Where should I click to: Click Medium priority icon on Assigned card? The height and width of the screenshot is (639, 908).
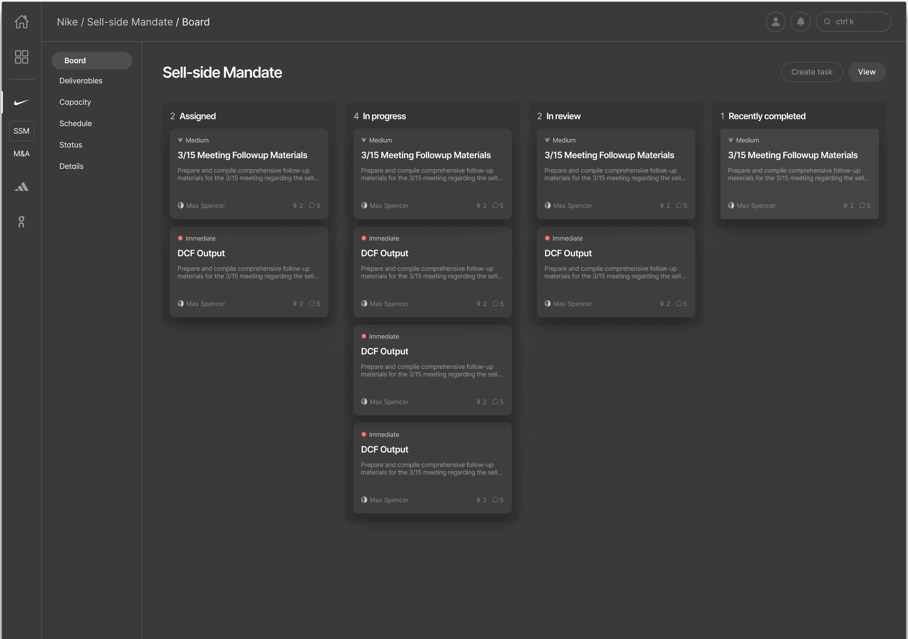[180, 140]
